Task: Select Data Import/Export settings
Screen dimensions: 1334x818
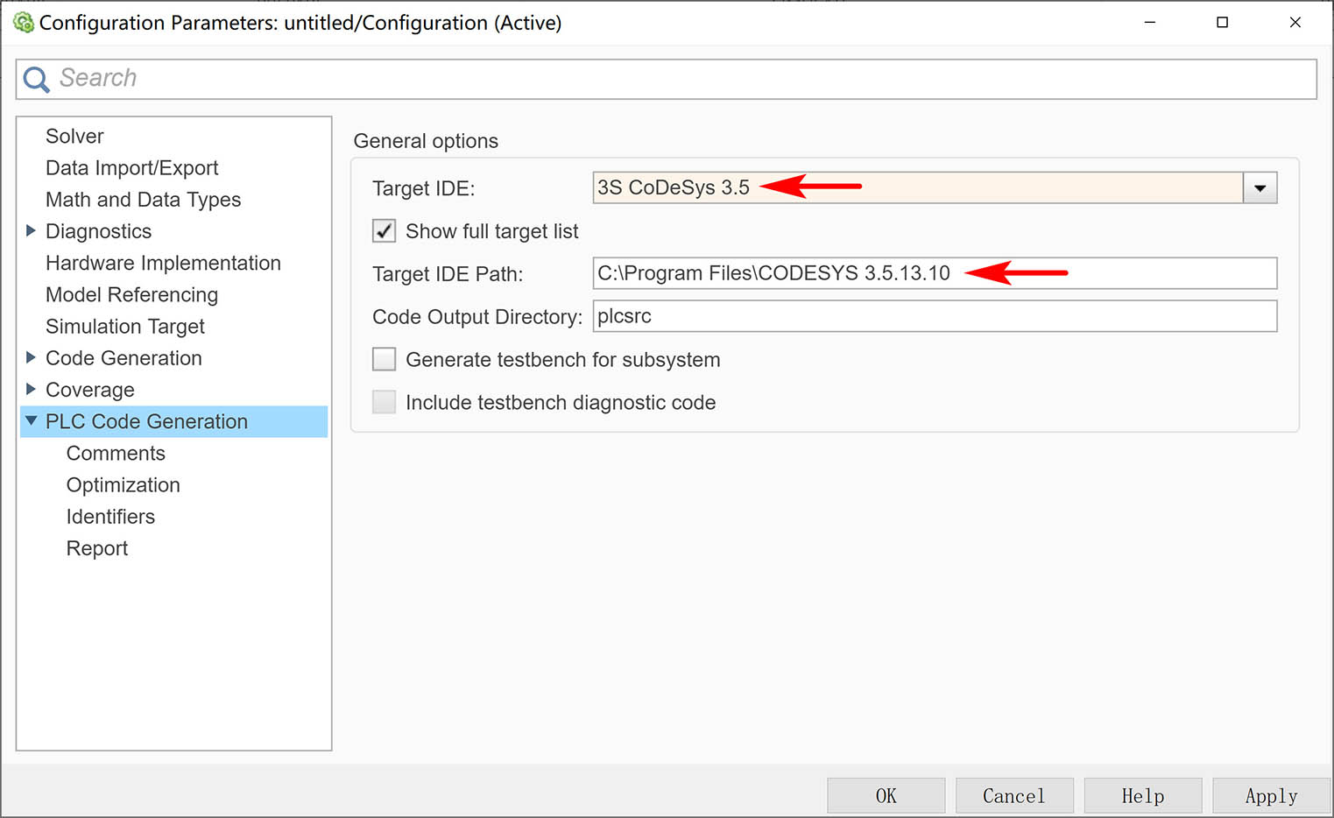Action: pyautogui.click(x=131, y=167)
